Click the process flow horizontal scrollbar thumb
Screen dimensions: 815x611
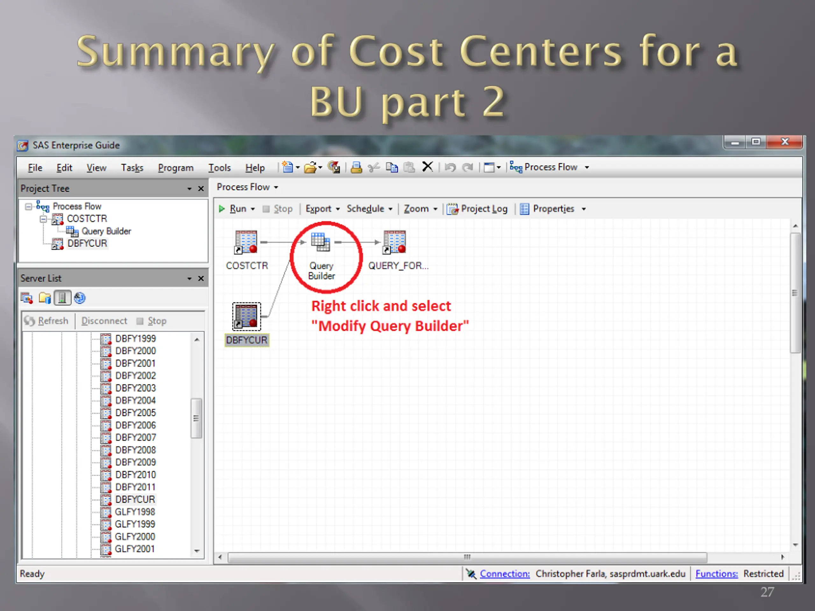pos(467,557)
